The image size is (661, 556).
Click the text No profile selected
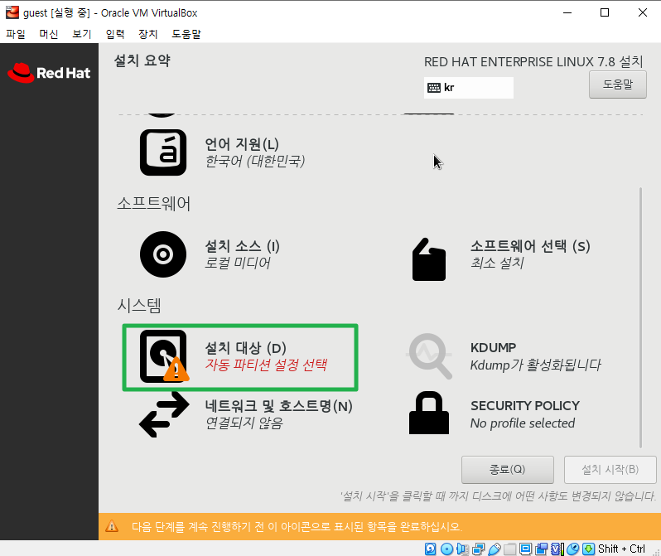(x=523, y=423)
